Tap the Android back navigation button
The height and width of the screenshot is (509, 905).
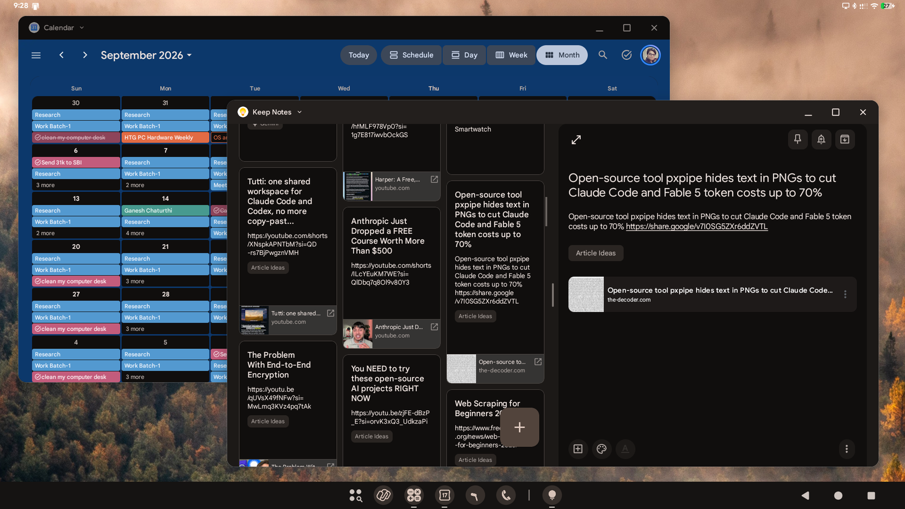[x=805, y=495]
